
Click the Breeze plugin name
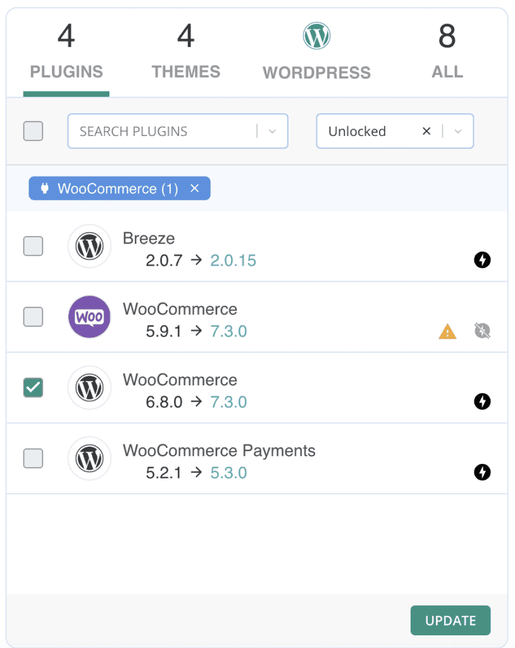pyautogui.click(x=149, y=239)
